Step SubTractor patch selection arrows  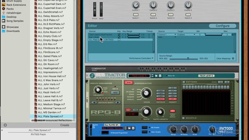(x=153, y=76)
